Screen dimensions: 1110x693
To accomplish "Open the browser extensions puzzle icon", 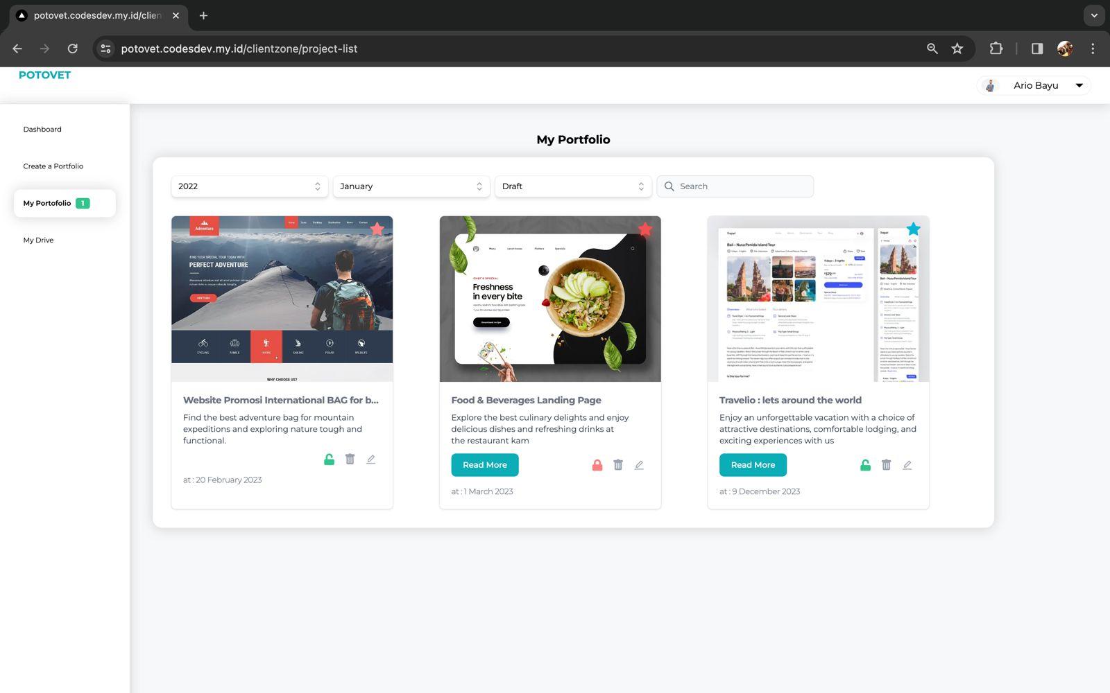I will [996, 49].
